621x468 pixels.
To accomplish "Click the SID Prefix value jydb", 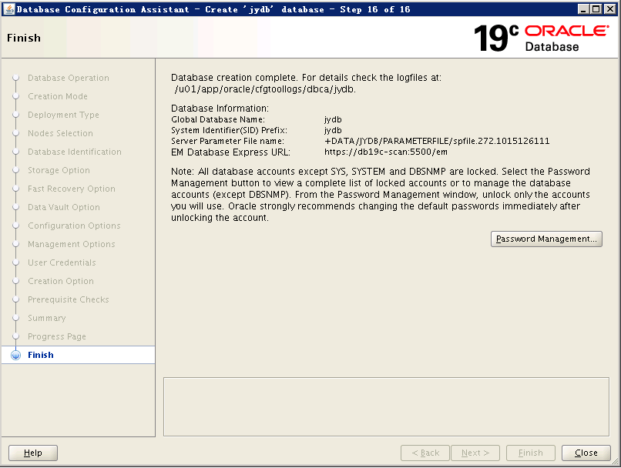I will click(333, 130).
